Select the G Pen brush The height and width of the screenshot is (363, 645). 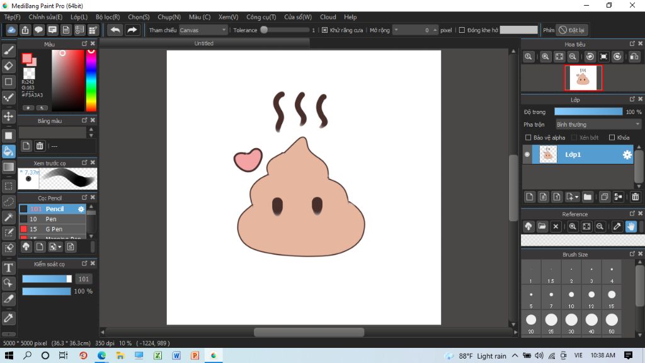click(x=52, y=229)
